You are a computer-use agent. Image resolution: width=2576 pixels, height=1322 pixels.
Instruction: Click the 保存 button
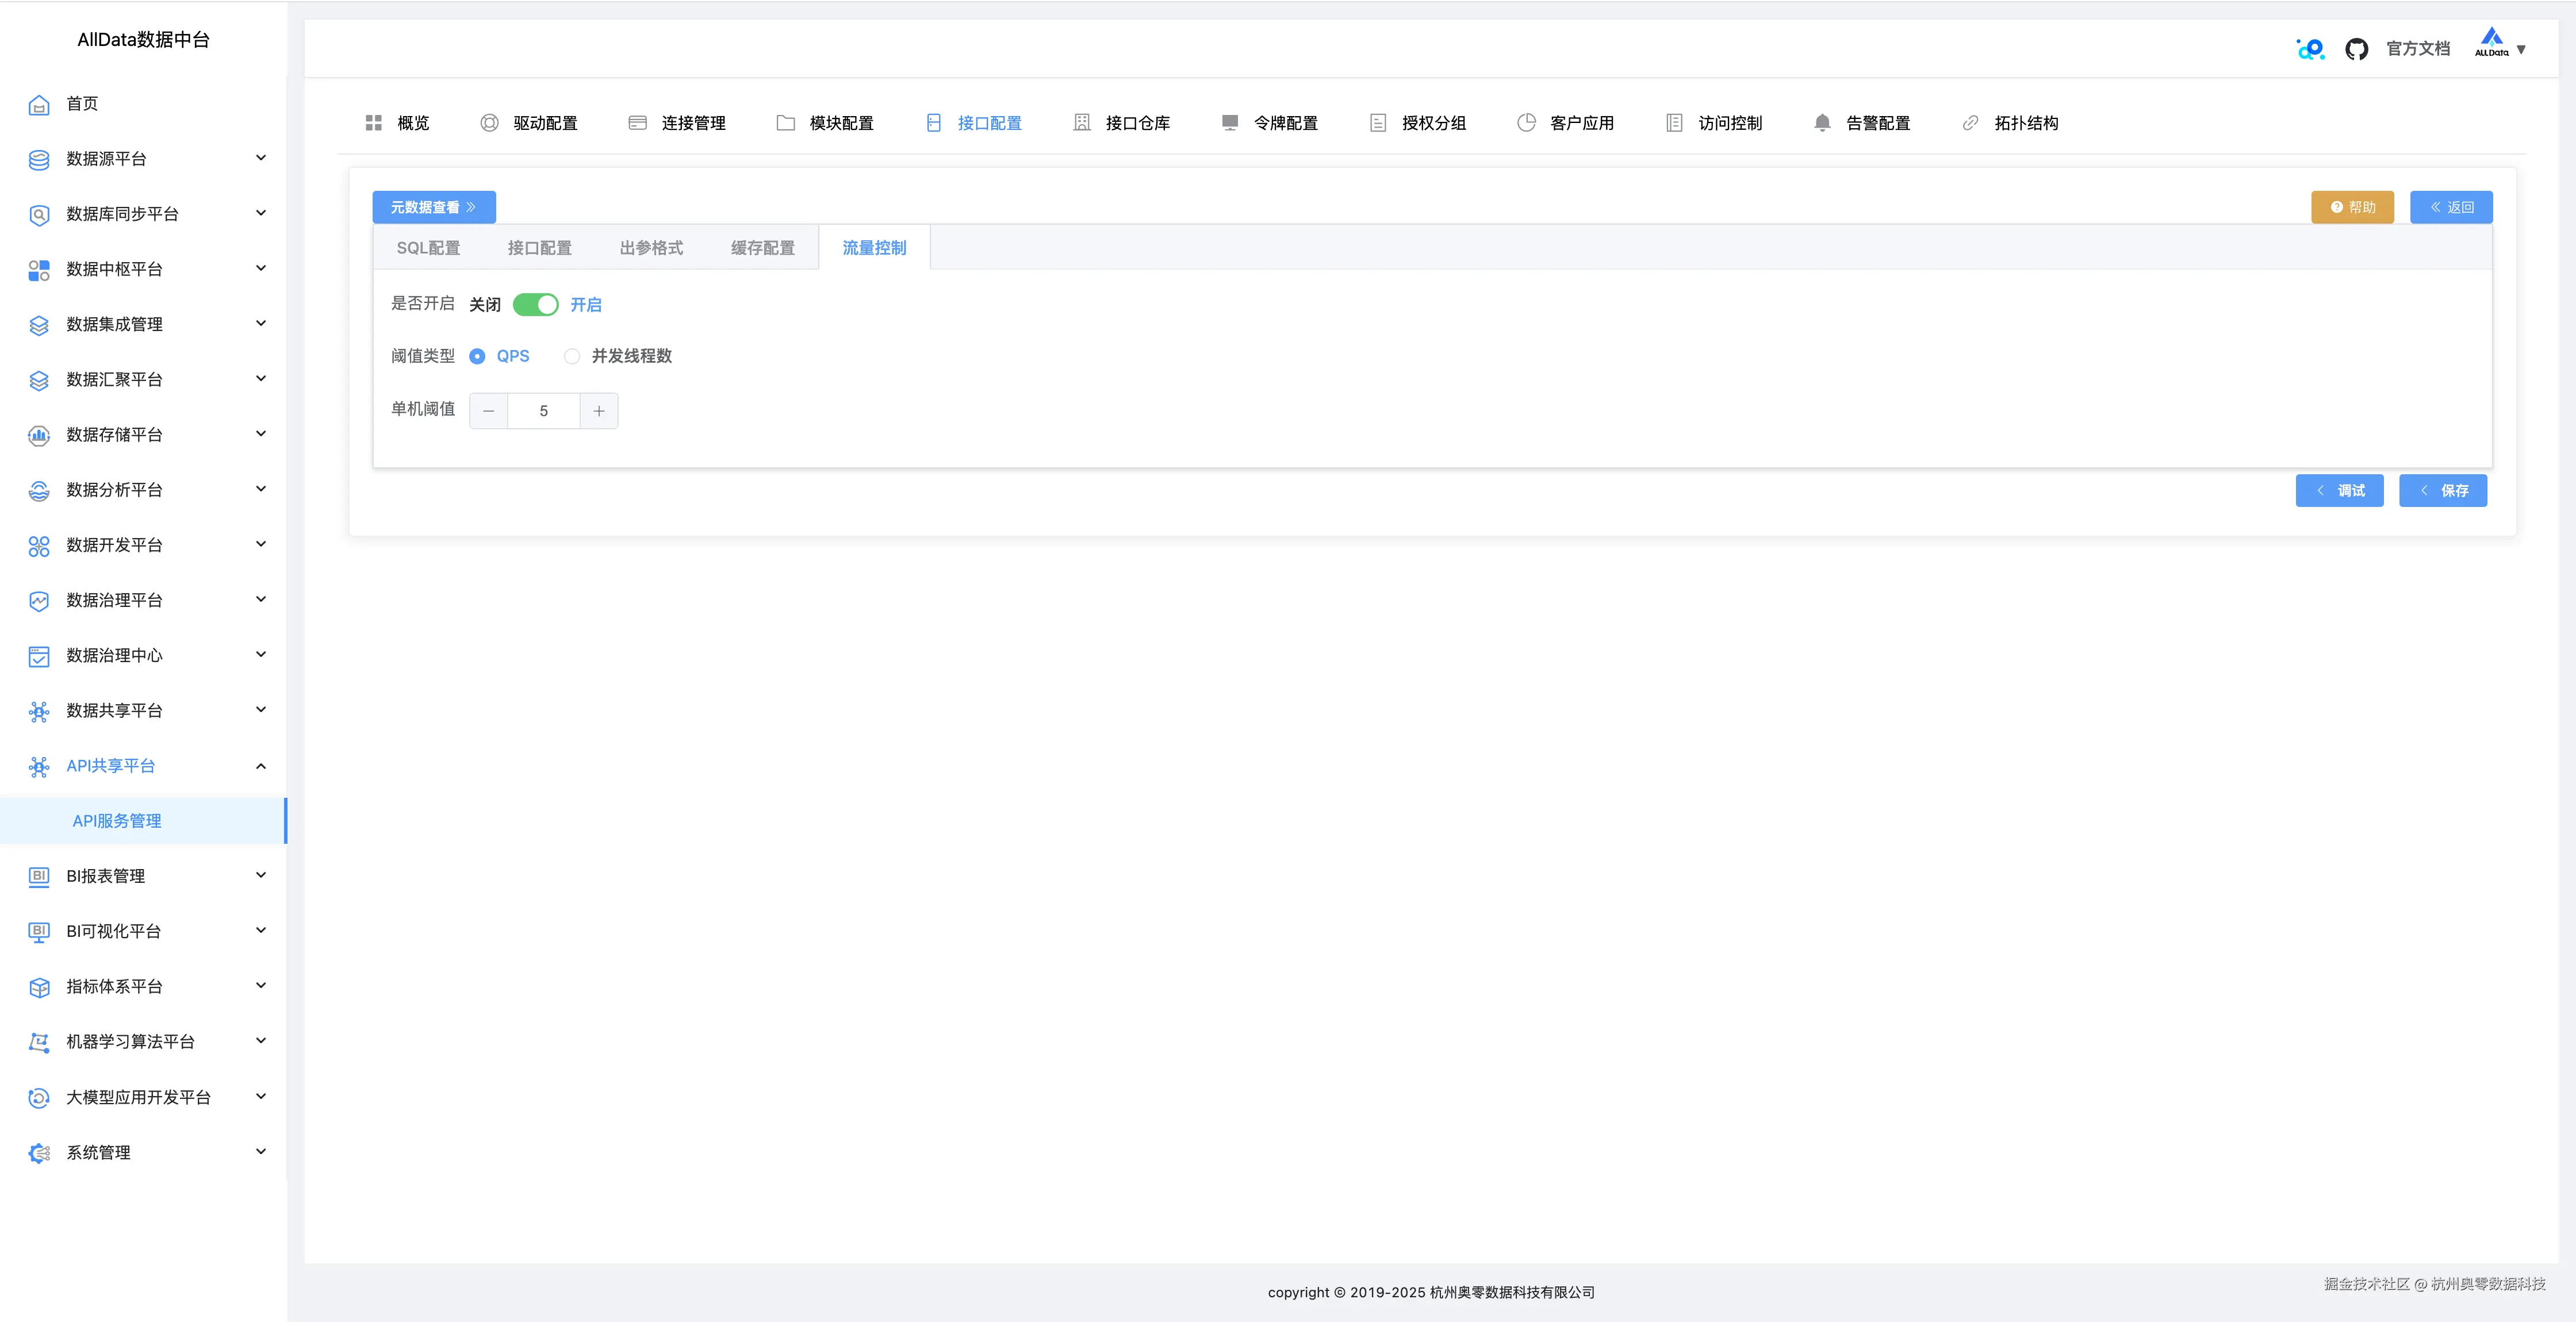(2442, 491)
